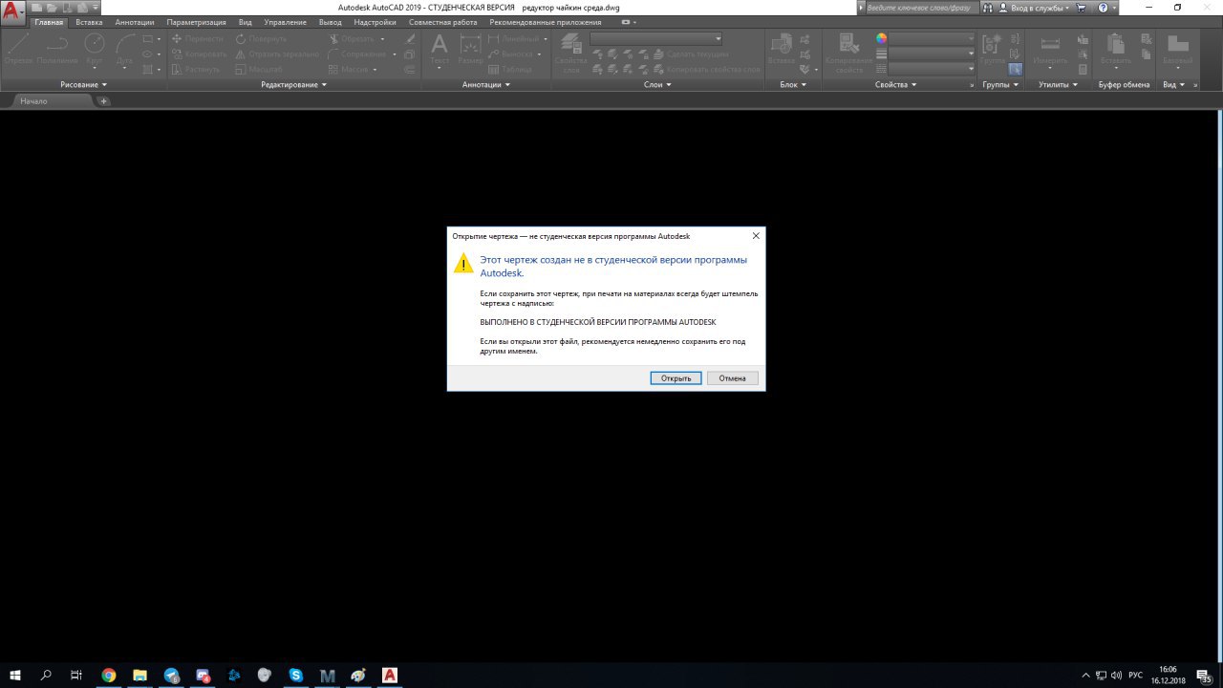Select the Отрезок (Line) tool

click(x=18, y=50)
